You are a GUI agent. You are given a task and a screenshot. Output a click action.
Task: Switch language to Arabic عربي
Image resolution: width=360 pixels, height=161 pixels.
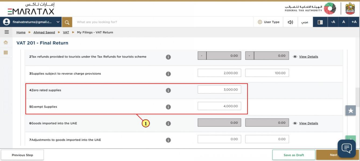(x=305, y=22)
